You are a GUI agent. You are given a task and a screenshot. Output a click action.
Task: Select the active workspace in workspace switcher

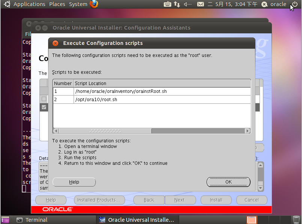tap(252, 220)
